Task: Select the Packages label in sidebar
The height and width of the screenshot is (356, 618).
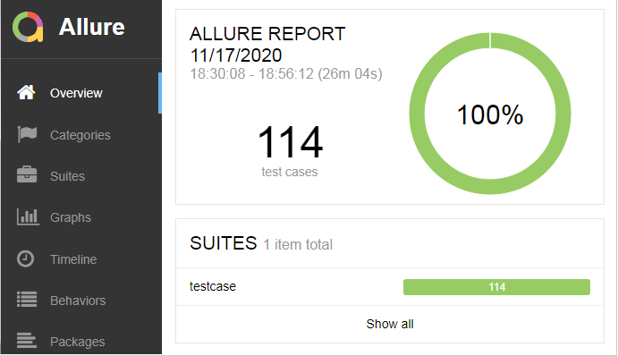Action: pos(77,342)
